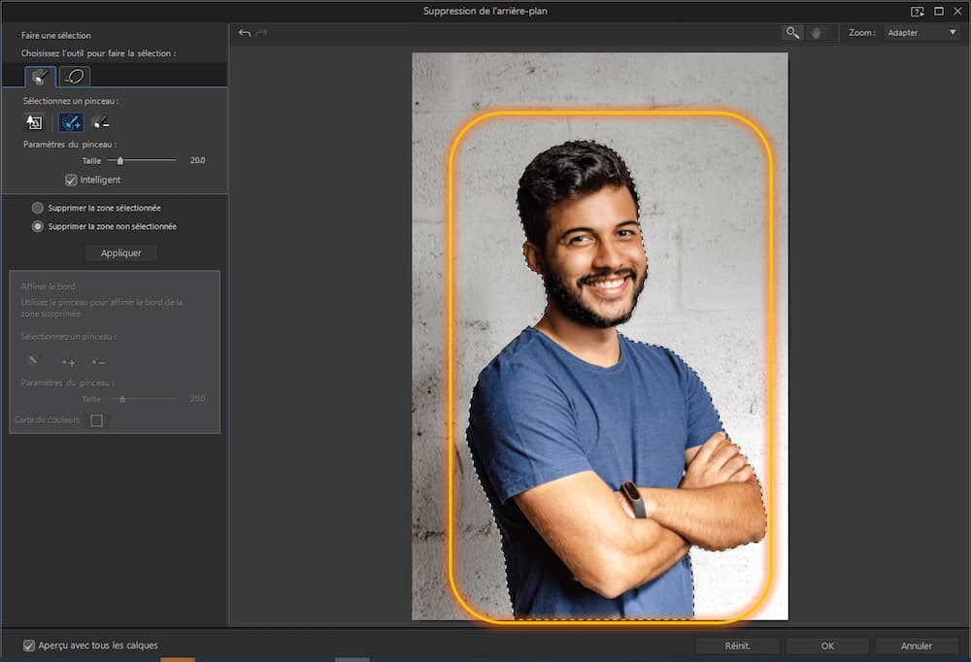
Task: Click 'Choisissez l'outil pour faire la sélection' text
Action: [x=98, y=53]
